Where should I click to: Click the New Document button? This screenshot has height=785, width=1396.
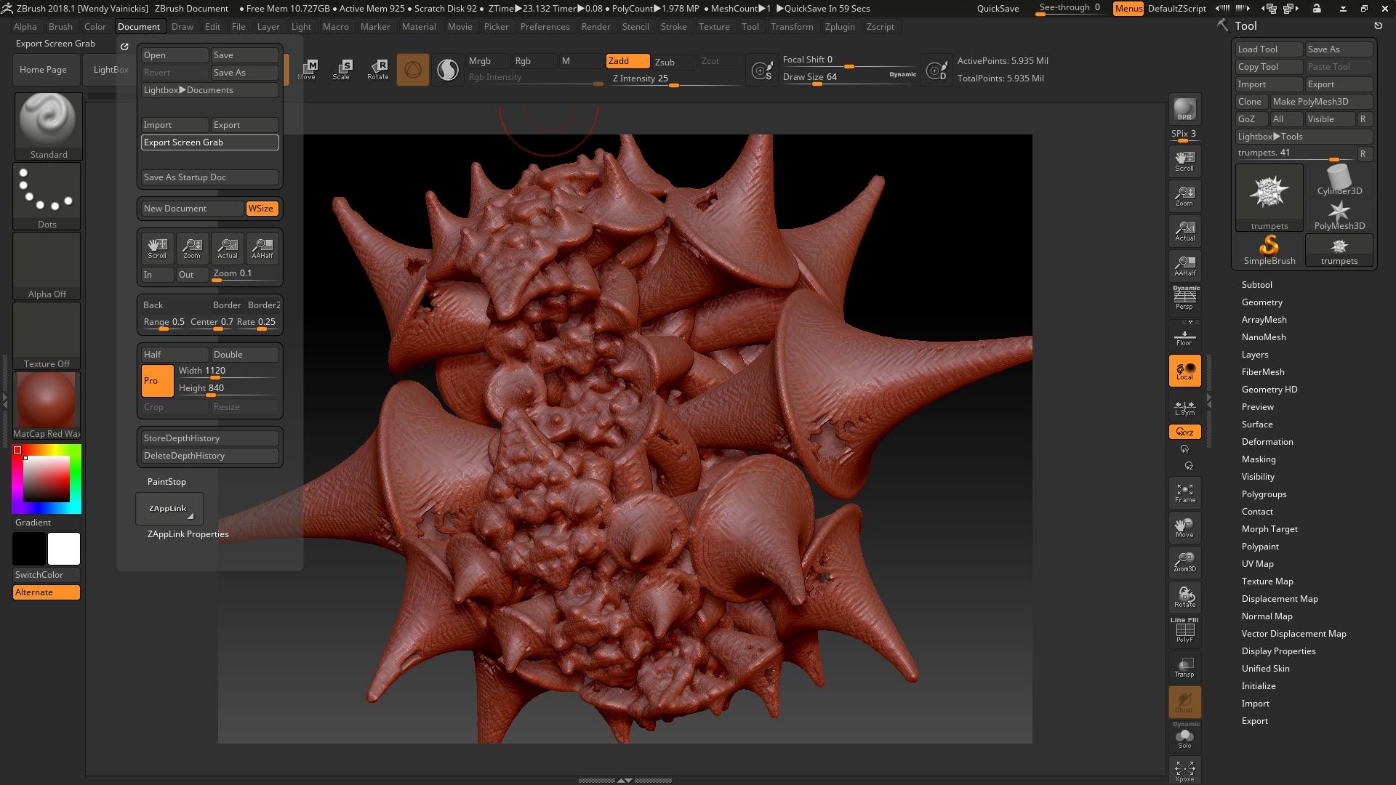(x=192, y=209)
